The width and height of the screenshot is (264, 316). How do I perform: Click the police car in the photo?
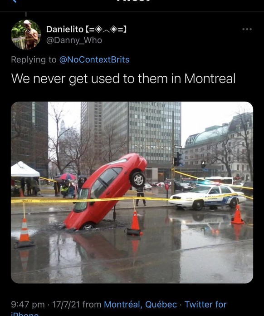pyautogui.click(x=207, y=196)
